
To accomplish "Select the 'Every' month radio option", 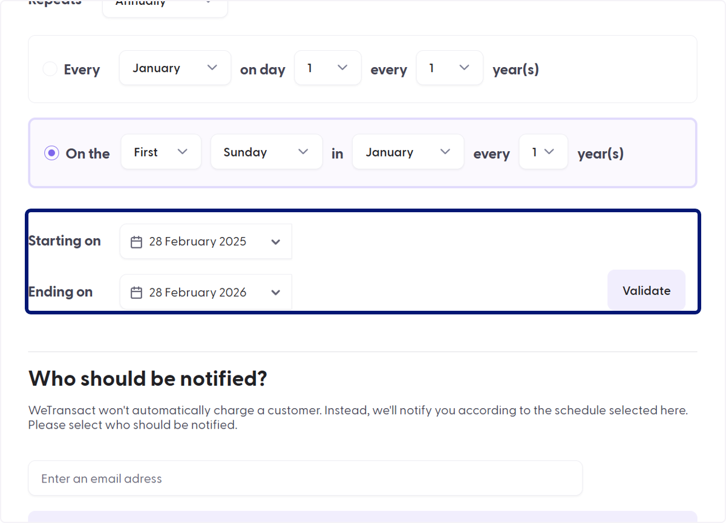I will 50,69.
